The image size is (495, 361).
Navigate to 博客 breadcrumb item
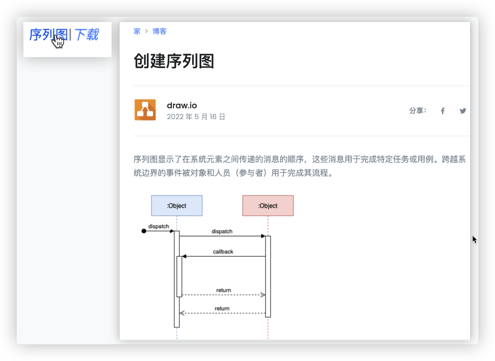(x=160, y=31)
